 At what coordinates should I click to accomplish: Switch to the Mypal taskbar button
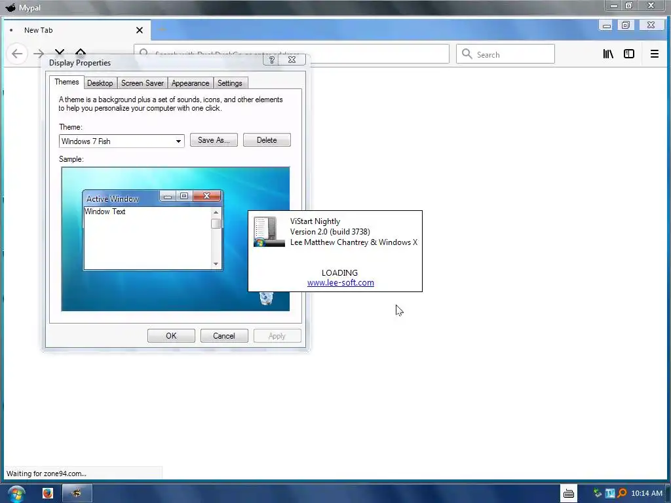pyautogui.click(x=77, y=493)
